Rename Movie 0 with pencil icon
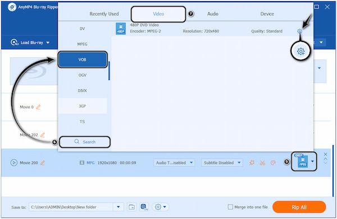Viewport: 337px width, 219px height. pyautogui.click(x=38, y=107)
